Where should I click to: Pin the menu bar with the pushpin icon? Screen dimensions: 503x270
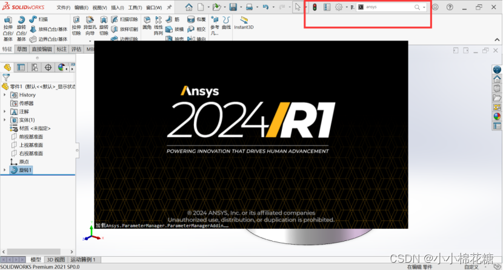tap(169, 7)
